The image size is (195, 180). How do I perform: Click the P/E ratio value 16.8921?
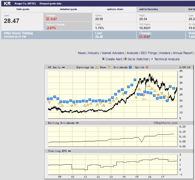point(145,28)
